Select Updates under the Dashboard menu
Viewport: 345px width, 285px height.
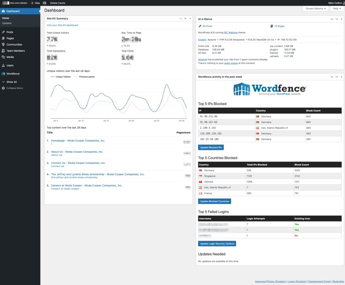click(x=7, y=23)
